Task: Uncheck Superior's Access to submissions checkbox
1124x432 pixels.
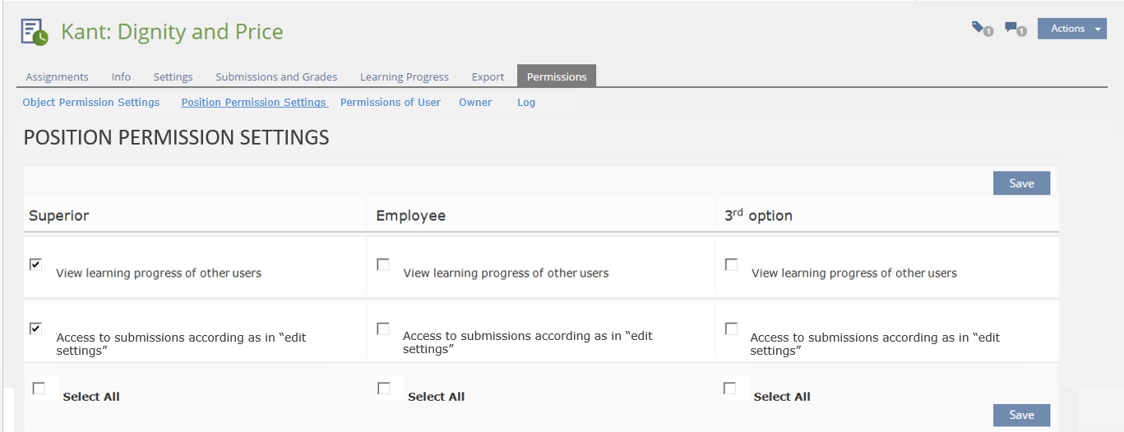Action: pos(35,329)
